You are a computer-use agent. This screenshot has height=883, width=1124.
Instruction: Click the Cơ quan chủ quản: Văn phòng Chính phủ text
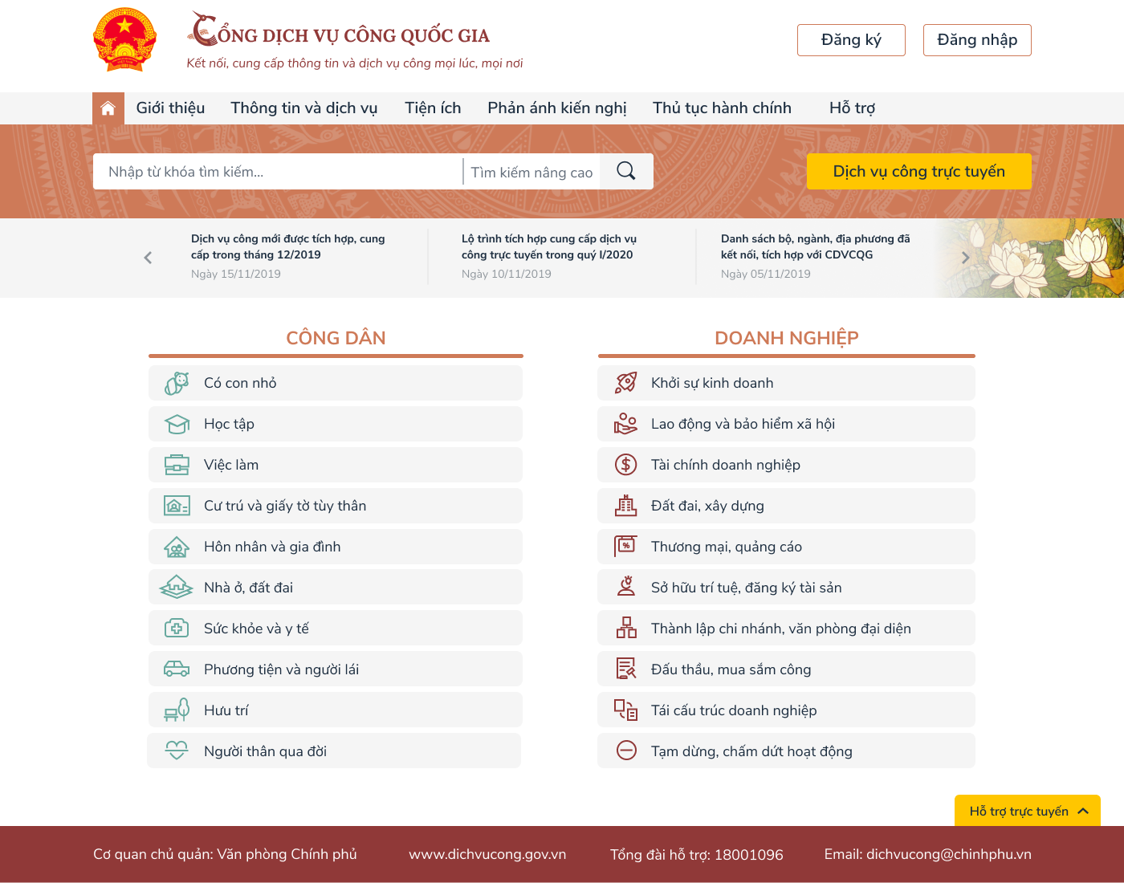coord(225,854)
